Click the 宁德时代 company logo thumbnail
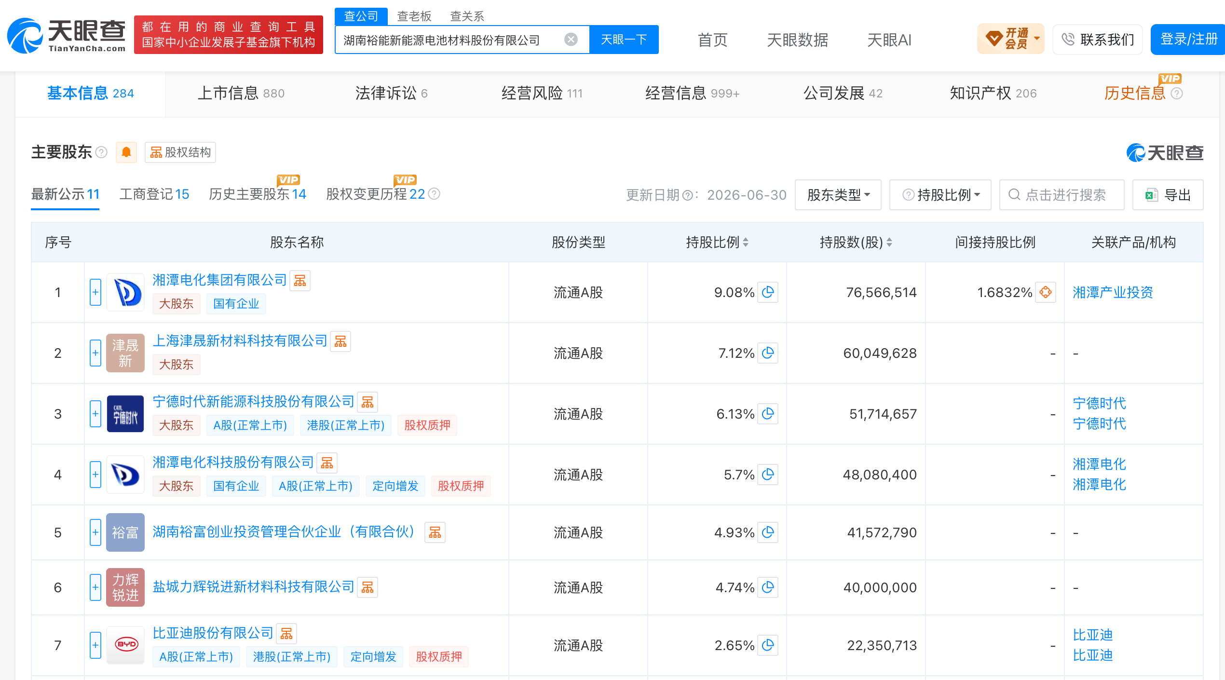This screenshot has width=1225, height=680. [x=125, y=414]
